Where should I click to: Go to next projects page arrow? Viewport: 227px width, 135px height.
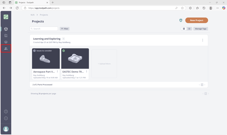pyautogui.click(x=208, y=94)
